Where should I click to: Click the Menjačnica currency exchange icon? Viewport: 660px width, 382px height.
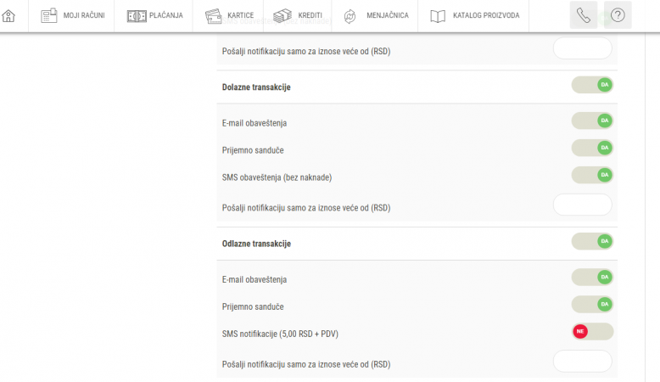pyautogui.click(x=350, y=15)
